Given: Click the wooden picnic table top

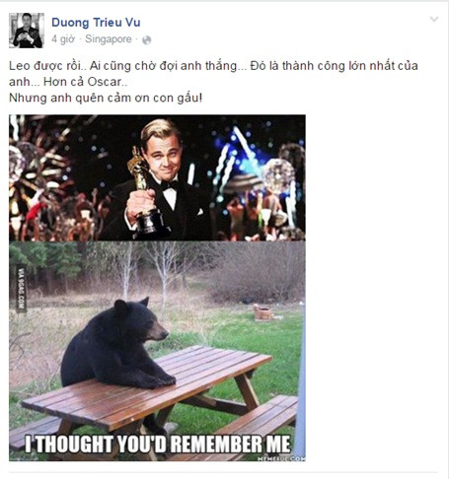Looking at the screenshot, I should (146, 387).
